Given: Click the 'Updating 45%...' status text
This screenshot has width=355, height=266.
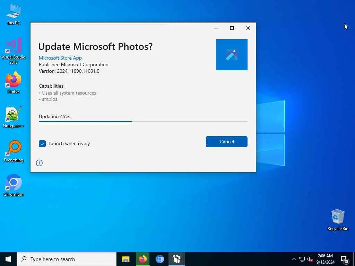Looking at the screenshot, I should point(56,116).
